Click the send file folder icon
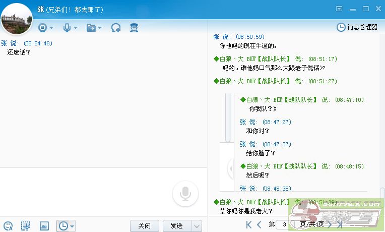 (91, 28)
